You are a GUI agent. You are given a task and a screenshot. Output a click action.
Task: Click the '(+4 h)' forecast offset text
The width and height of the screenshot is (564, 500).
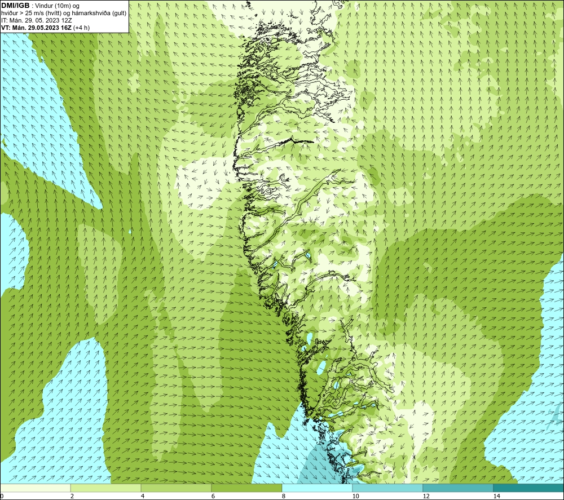(81, 28)
